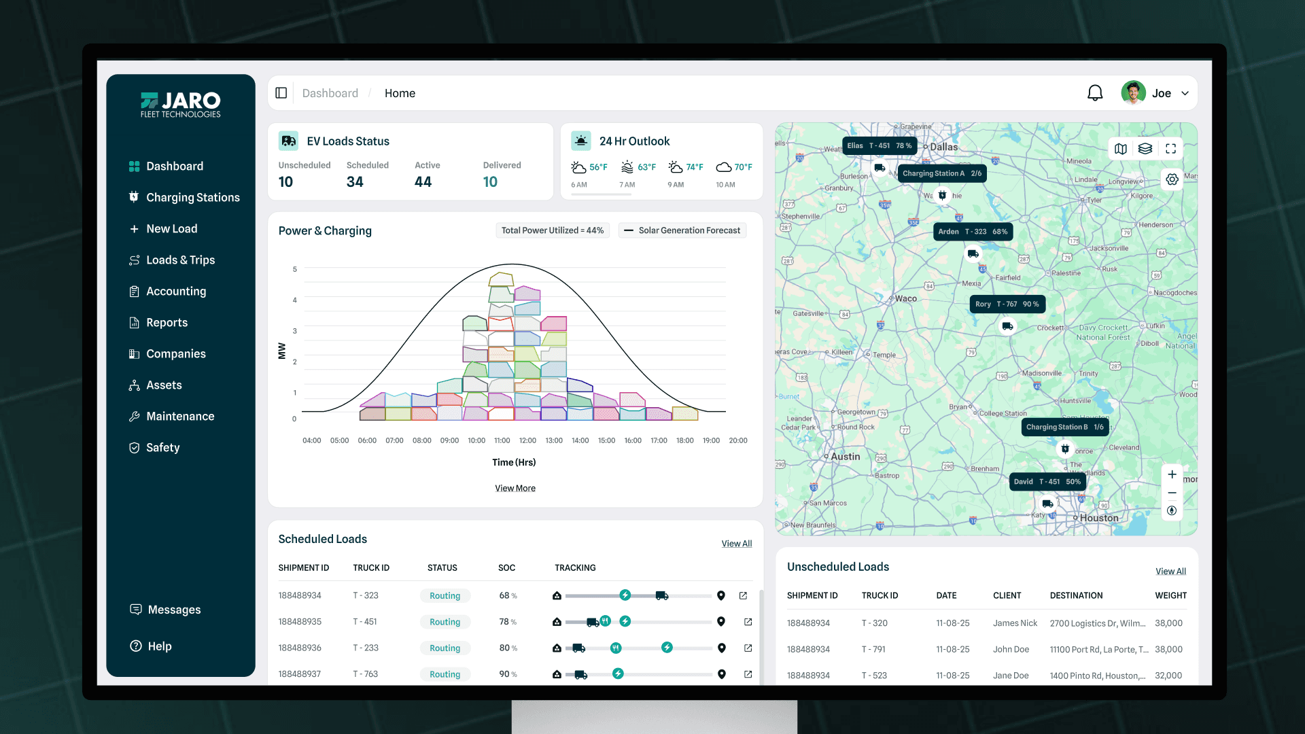Expand the Joe user menu chevron
The height and width of the screenshot is (734, 1305).
1185,94
